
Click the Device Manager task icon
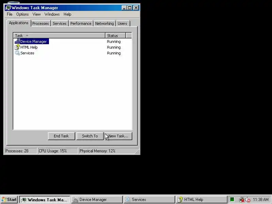tap(17, 41)
